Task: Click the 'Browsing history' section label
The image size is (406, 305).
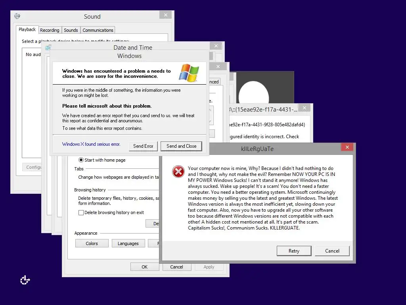Action: coord(90,190)
